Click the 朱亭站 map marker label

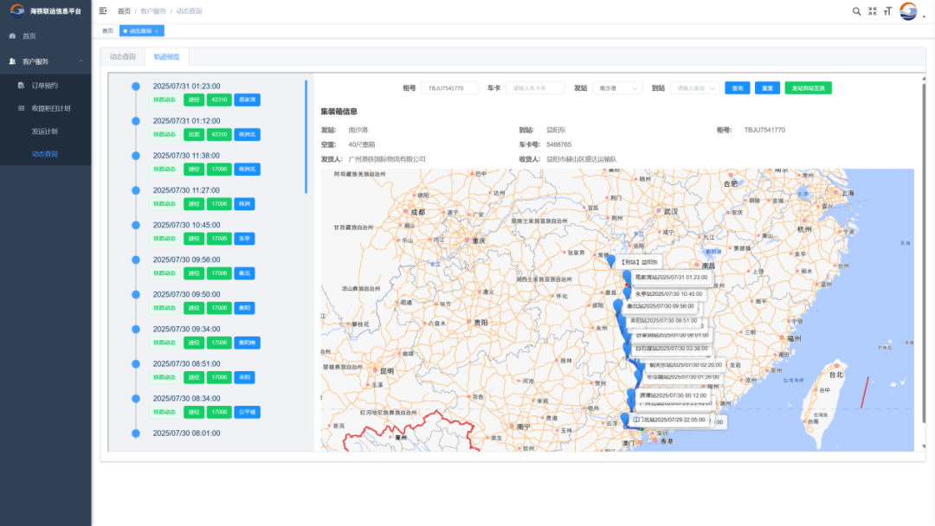(667, 294)
